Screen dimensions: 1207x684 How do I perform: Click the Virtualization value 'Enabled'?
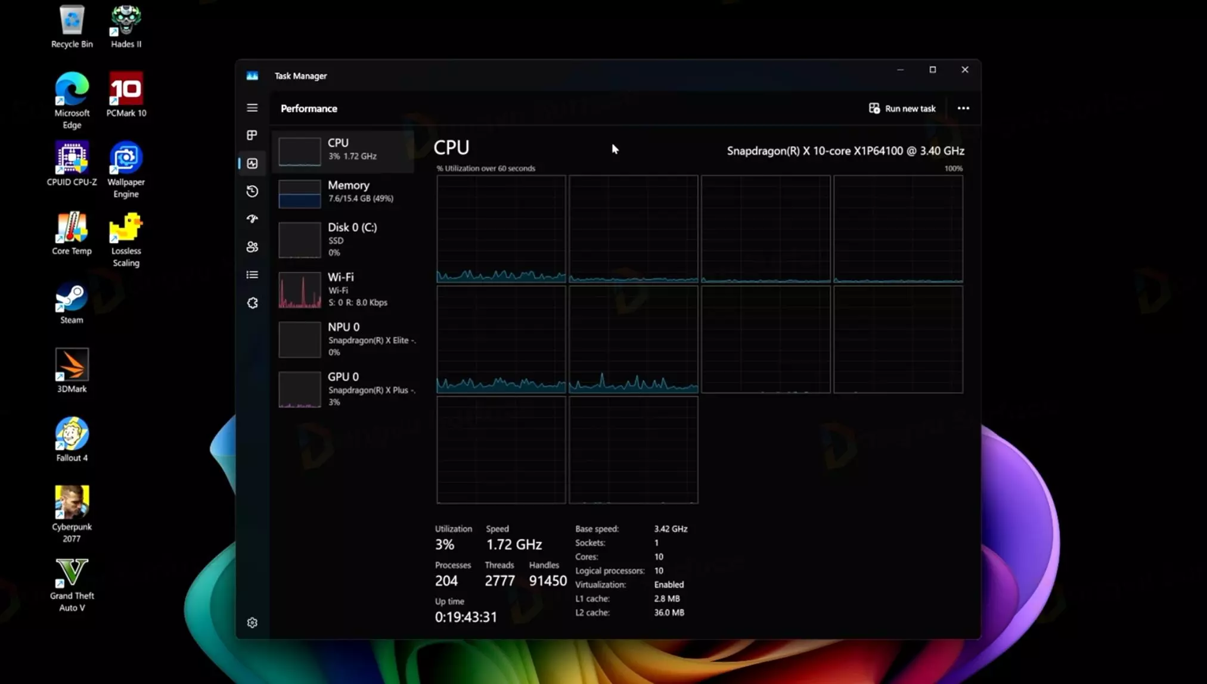coord(669,584)
